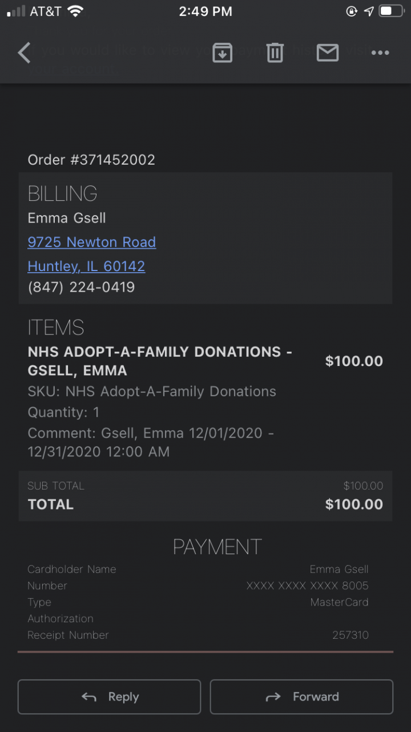Tap the NHS Adopt-A-Family Donations item title

[160, 361]
